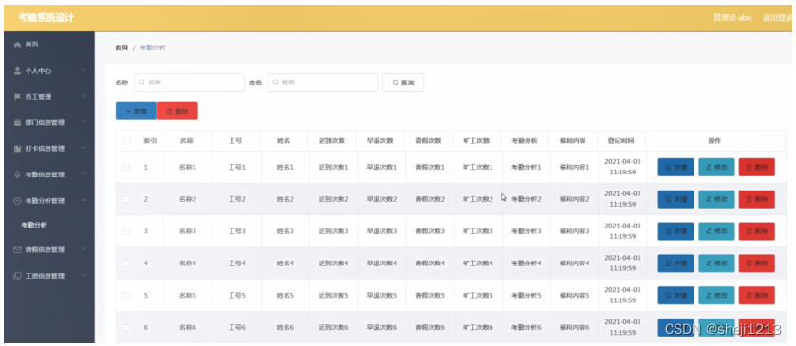Screen dimensions: 796x346
Task: Open 详情 for row 名称1
Action: [676, 167]
